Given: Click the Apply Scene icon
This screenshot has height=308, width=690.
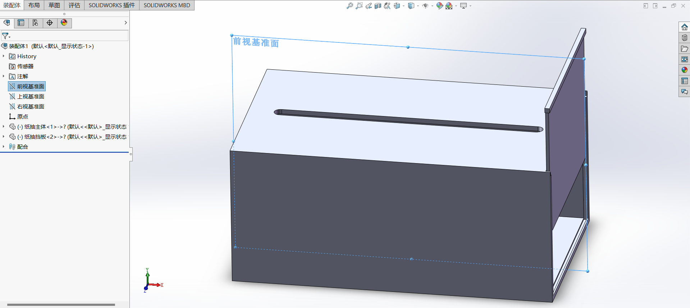Looking at the screenshot, I should (449, 6).
